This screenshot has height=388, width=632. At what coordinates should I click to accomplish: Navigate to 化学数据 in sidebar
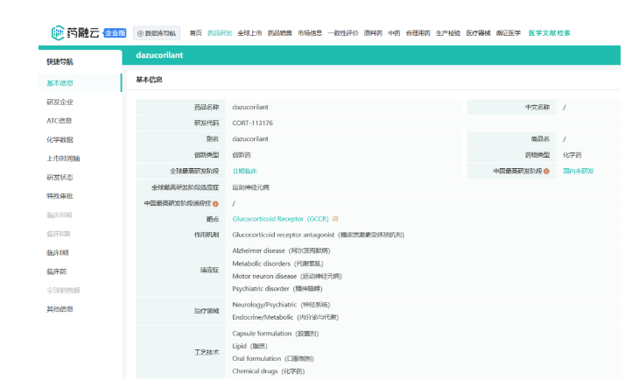(x=60, y=140)
